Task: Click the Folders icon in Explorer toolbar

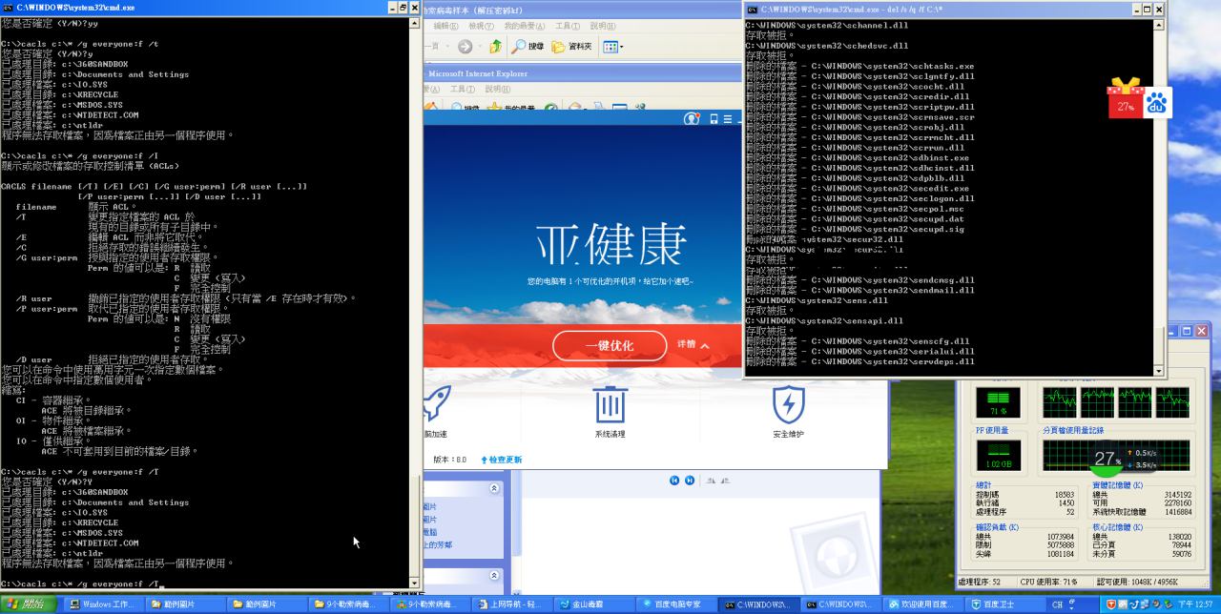Action: coord(571,47)
